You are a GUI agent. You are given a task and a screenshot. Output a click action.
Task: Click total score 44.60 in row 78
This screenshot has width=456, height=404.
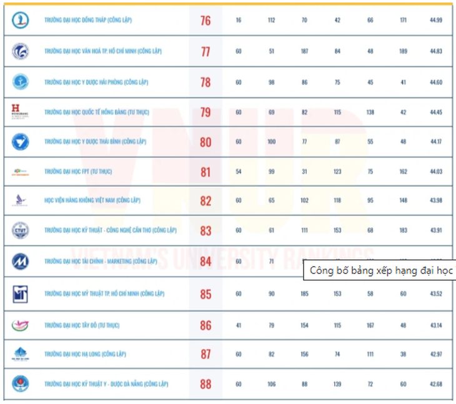pos(436,82)
